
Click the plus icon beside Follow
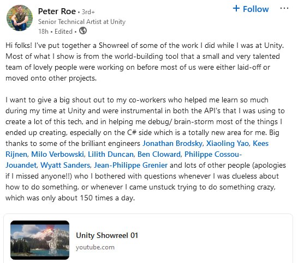click(x=236, y=8)
